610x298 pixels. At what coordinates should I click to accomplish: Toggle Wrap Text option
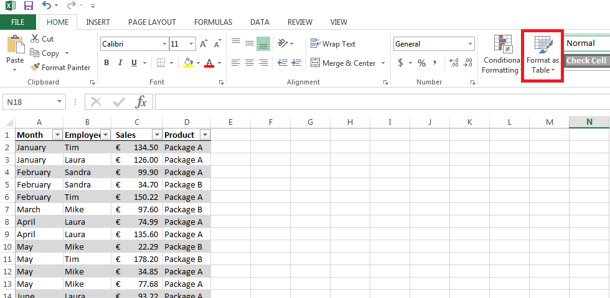(333, 44)
